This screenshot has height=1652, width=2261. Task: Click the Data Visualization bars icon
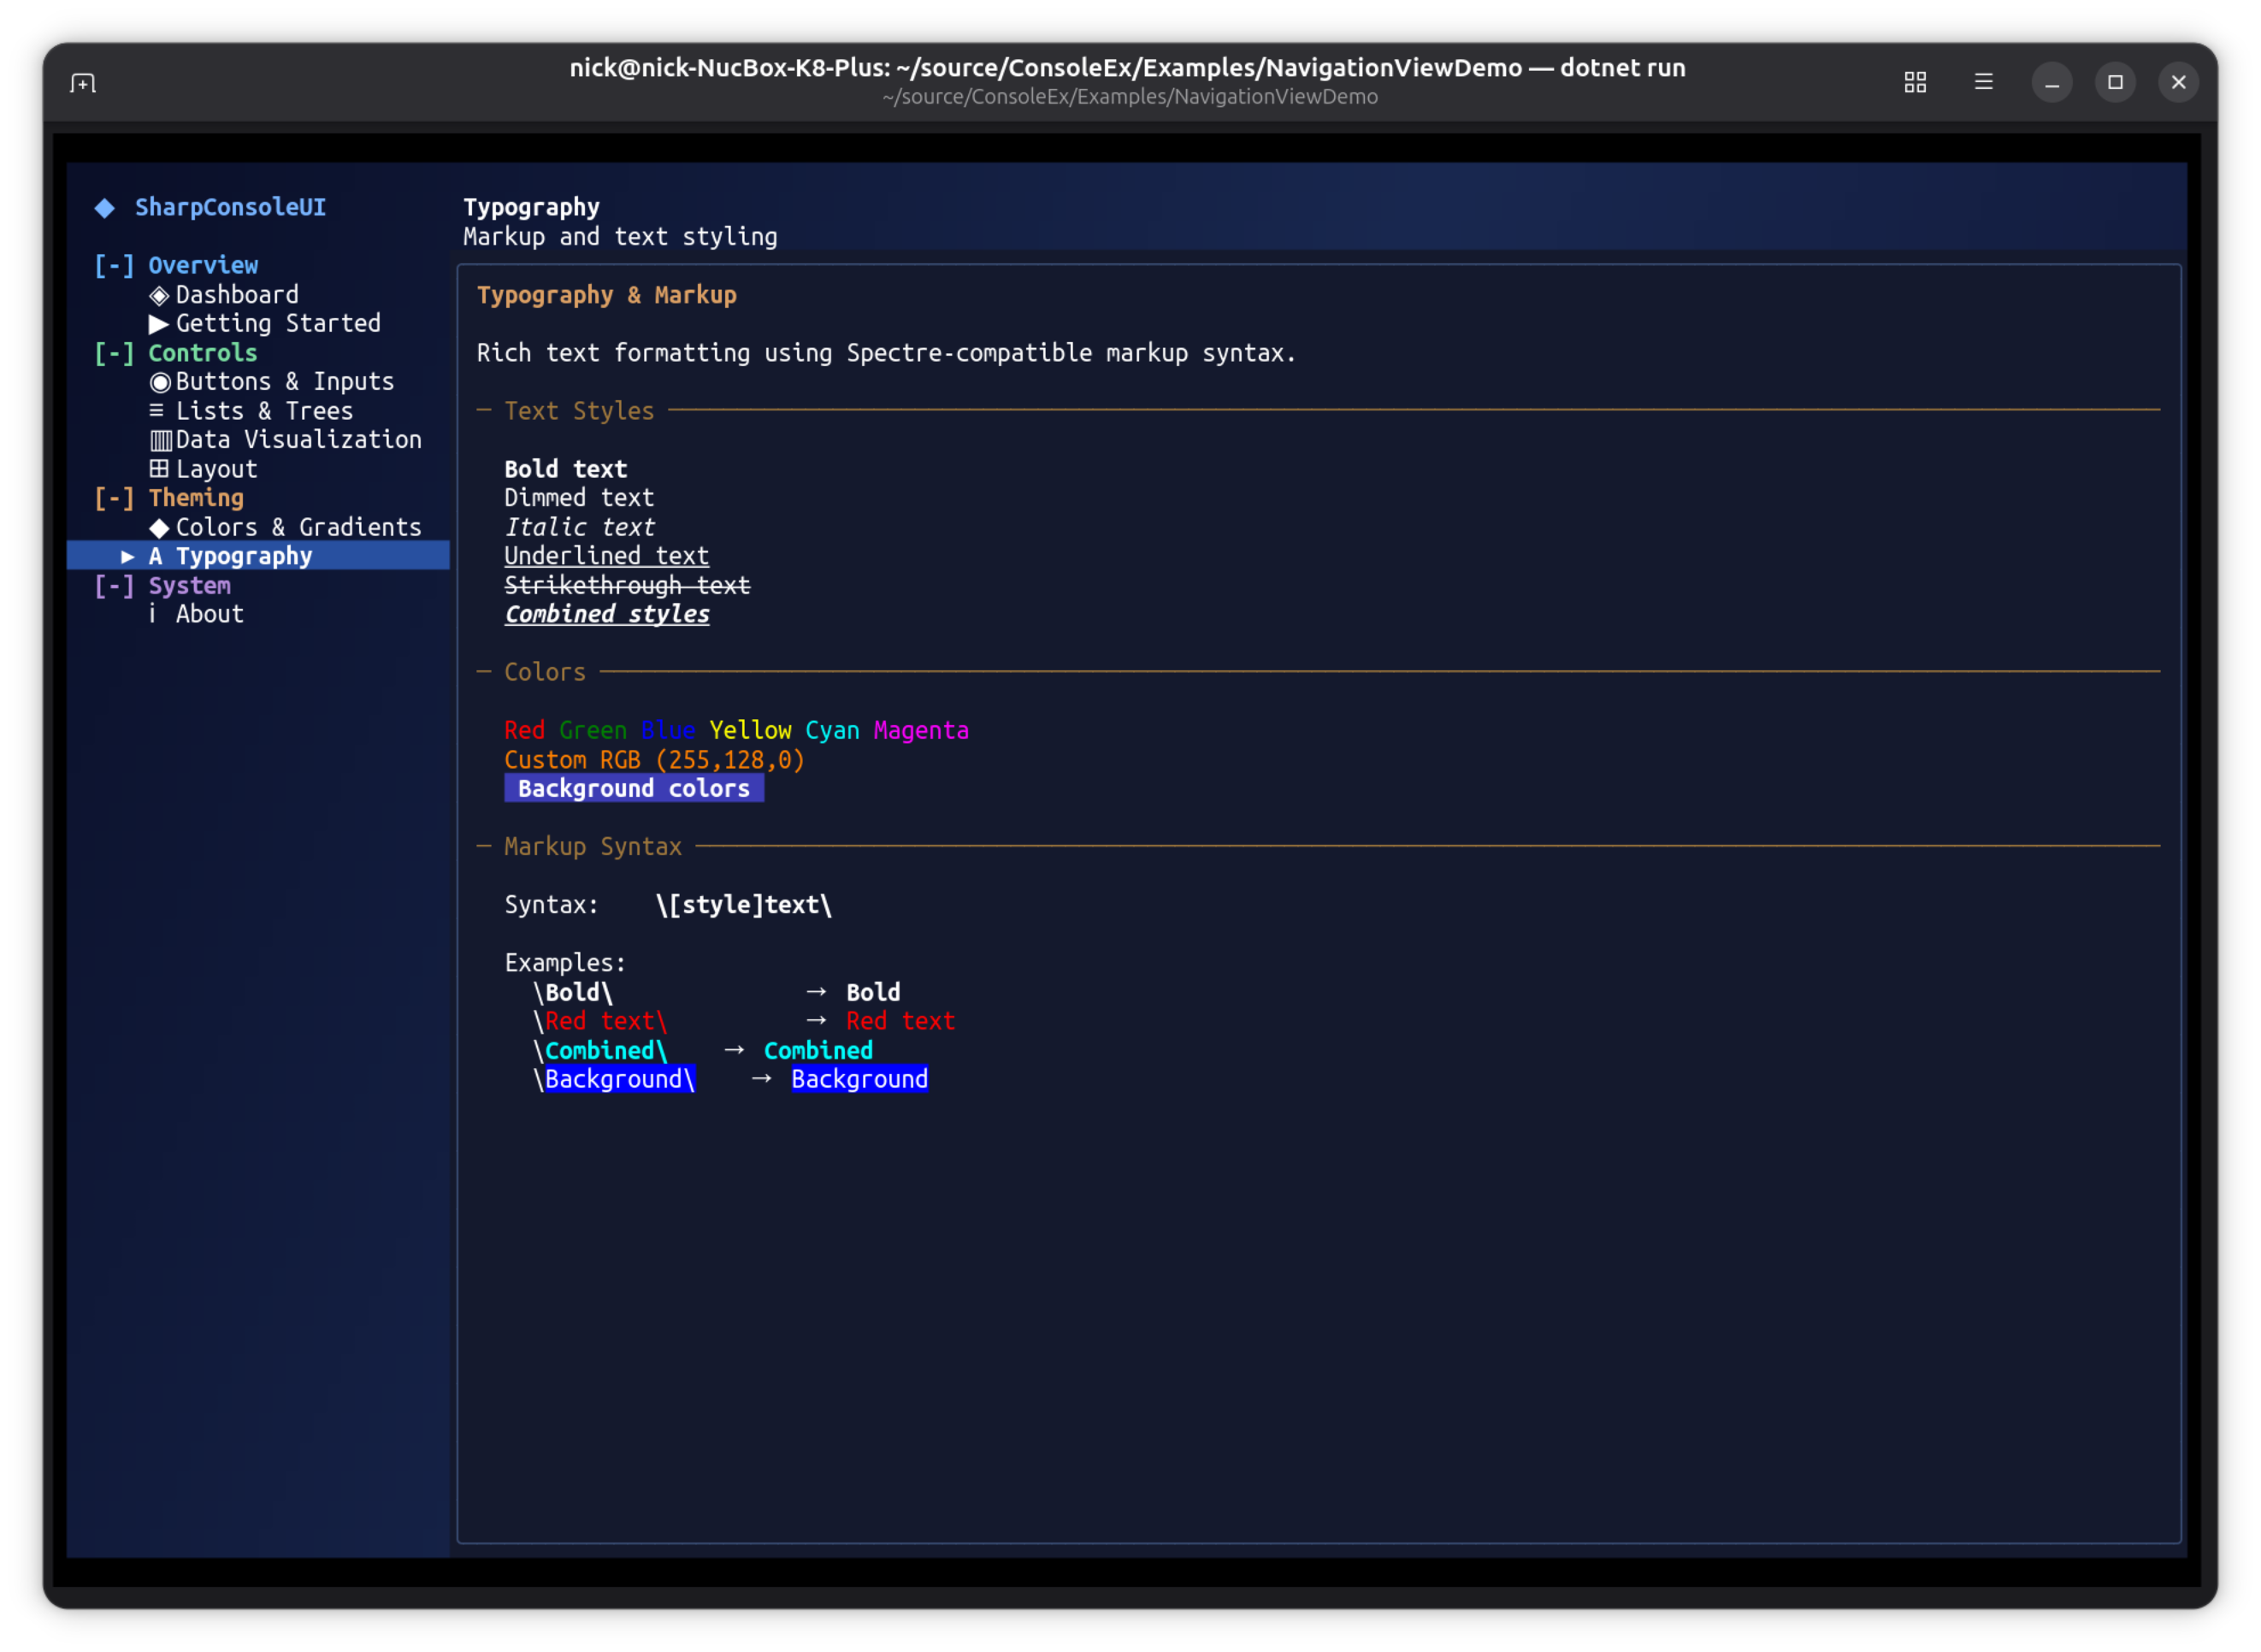click(x=161, y=440)
